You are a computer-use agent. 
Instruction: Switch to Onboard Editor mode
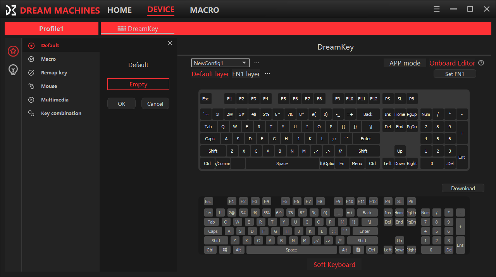point(452,63)
